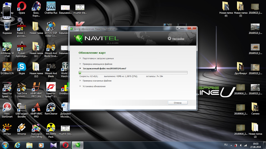Open AIMP MMC PRO shortcut
The image size is (266, 149).
[x=36, y=110]
